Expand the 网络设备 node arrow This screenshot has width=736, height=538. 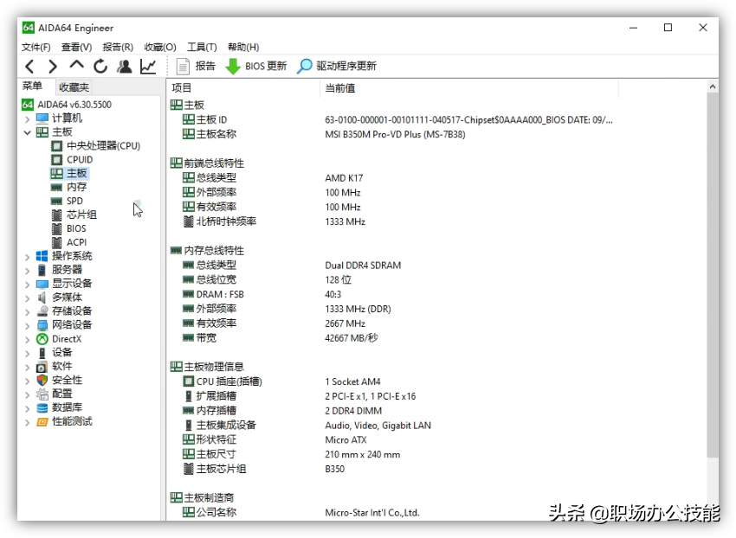coord(27,326)
